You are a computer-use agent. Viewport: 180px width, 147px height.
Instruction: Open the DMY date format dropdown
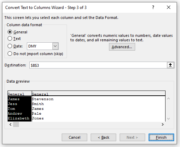[43, 46]
